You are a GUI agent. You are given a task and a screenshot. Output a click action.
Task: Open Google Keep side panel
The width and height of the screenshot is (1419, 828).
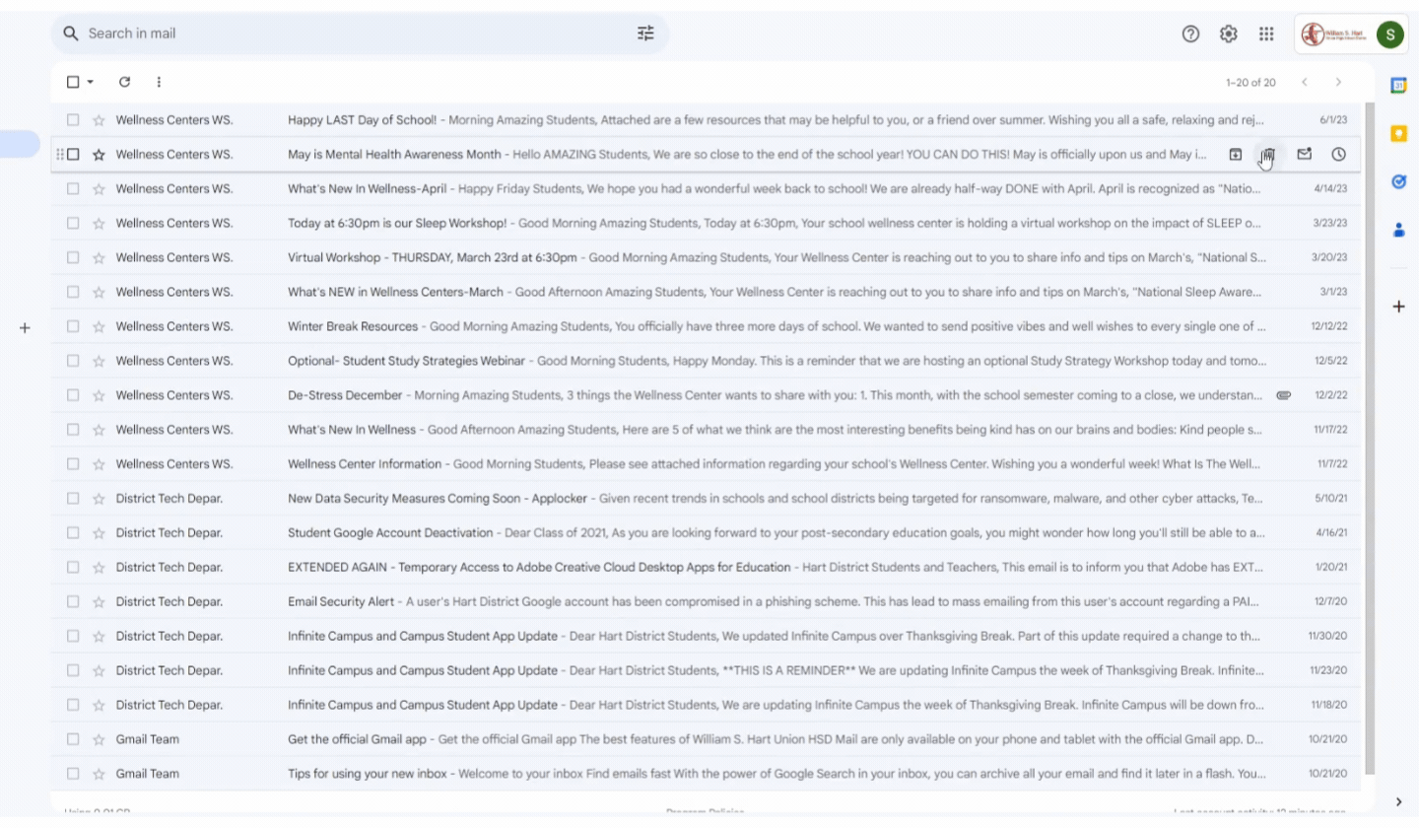1398,133
